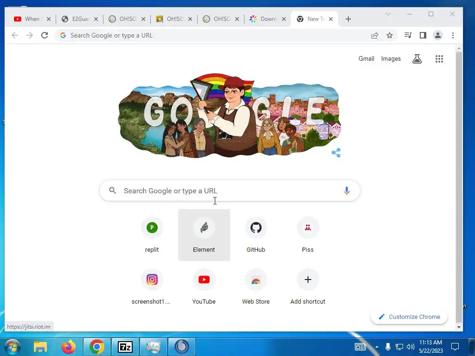This screenshot has height=356, width=475.
Task: Open the Gmail link
Action: click(366, 59)
